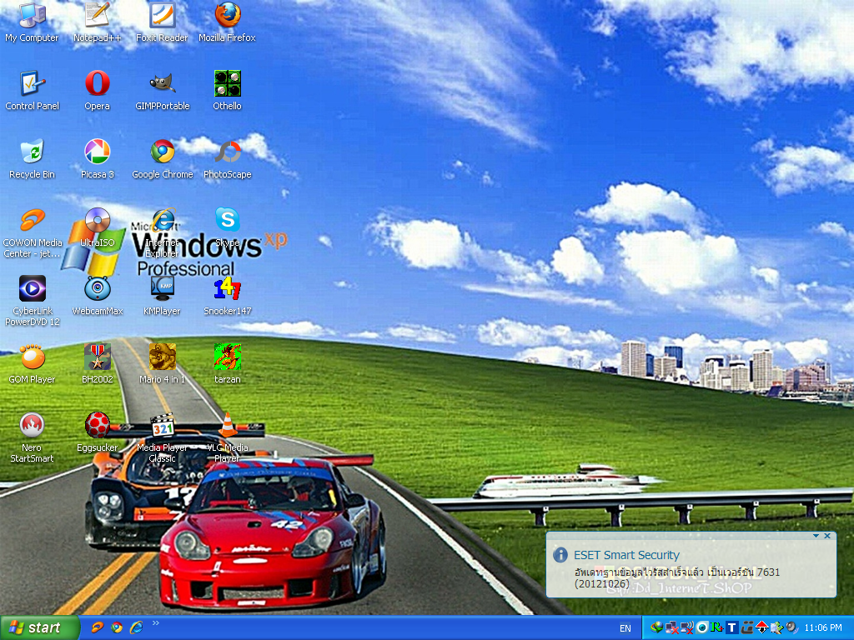Click the ESET Smart Security notification title

pyautogui.click(x=626, y=555)
